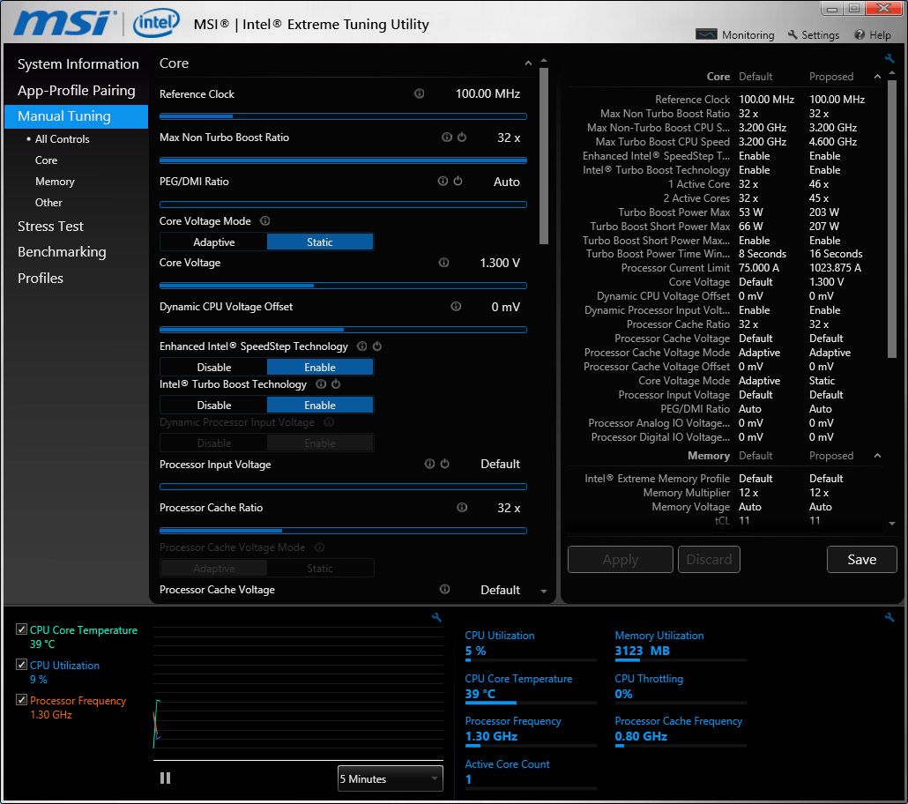Click the Discard button
Screen dimensions: 908x804
709,559
